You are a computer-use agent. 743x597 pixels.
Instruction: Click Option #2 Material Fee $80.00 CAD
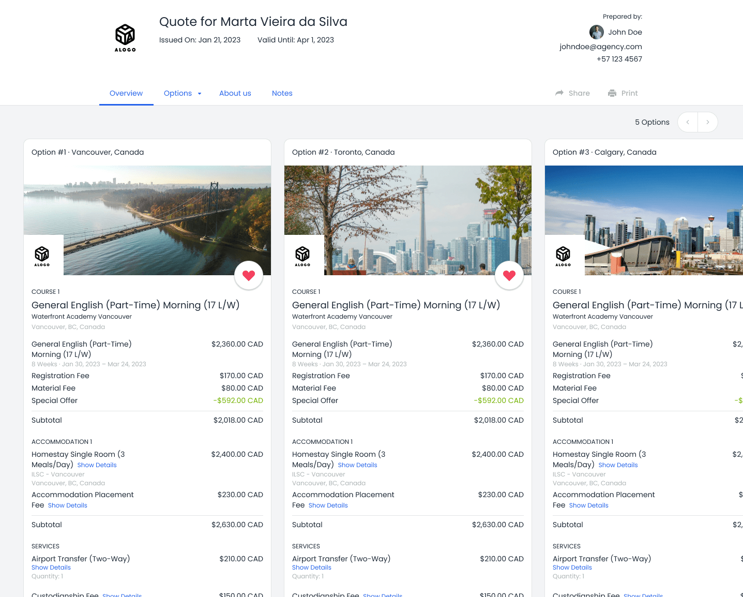tap(503, 388)
